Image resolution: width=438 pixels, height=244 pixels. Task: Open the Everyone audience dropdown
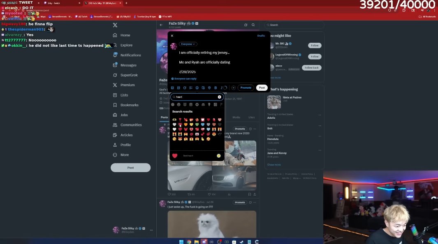pos(188,44)
